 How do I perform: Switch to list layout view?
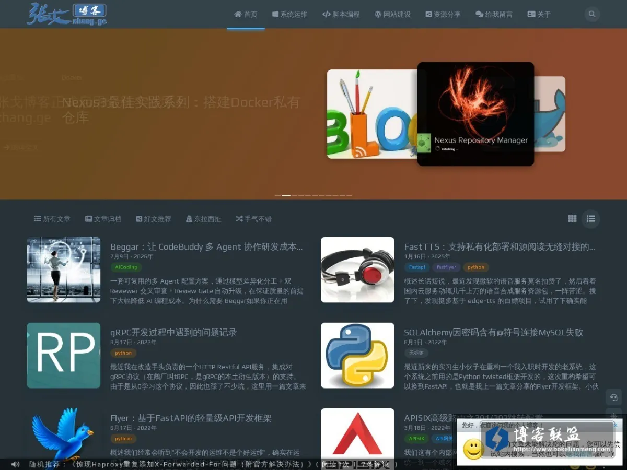[x=591, y=219]
